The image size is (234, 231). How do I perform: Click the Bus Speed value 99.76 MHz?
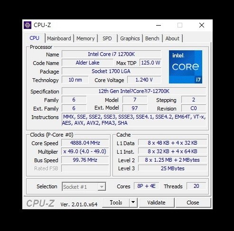click(85, 160)
